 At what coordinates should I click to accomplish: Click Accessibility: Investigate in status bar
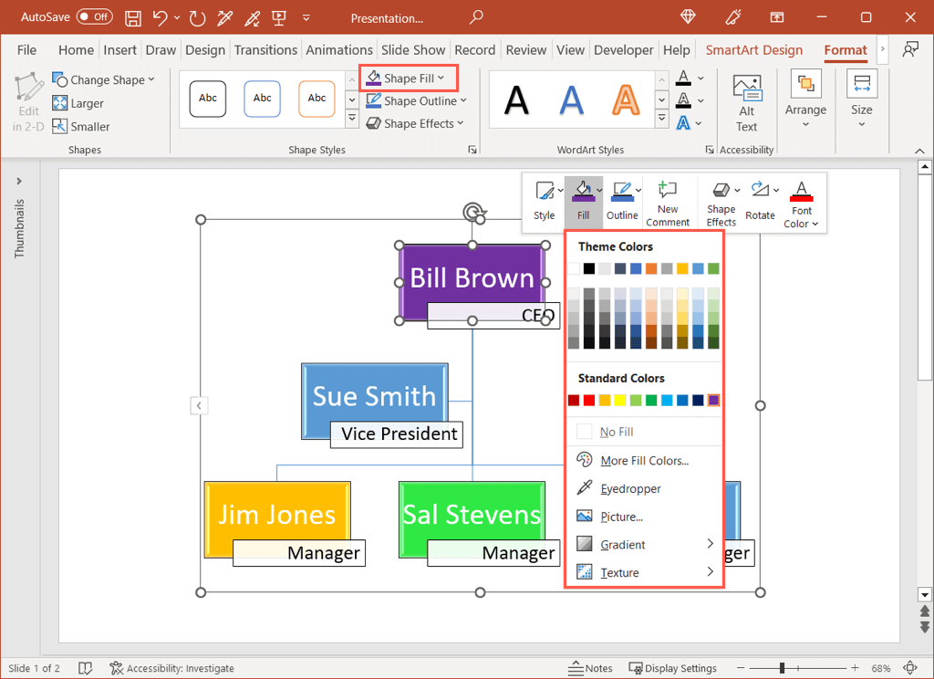(x=171, y=668)
